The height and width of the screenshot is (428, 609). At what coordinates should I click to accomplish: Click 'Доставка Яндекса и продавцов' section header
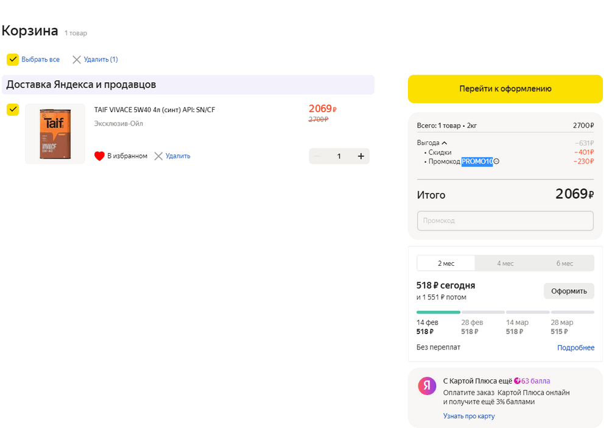tap(188, 85)
